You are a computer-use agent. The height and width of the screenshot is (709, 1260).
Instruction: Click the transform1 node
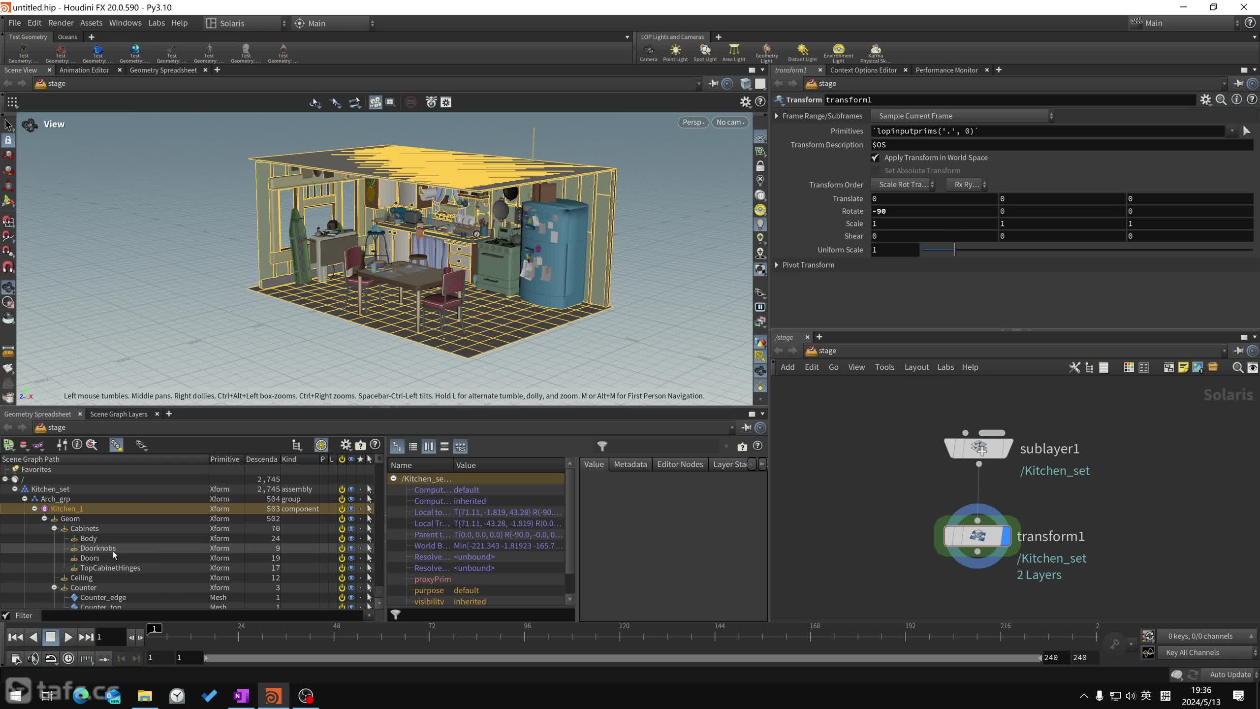point(977,536)
